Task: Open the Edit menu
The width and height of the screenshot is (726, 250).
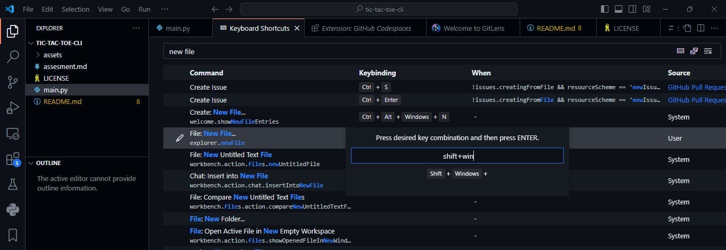Action: (47, 10)
